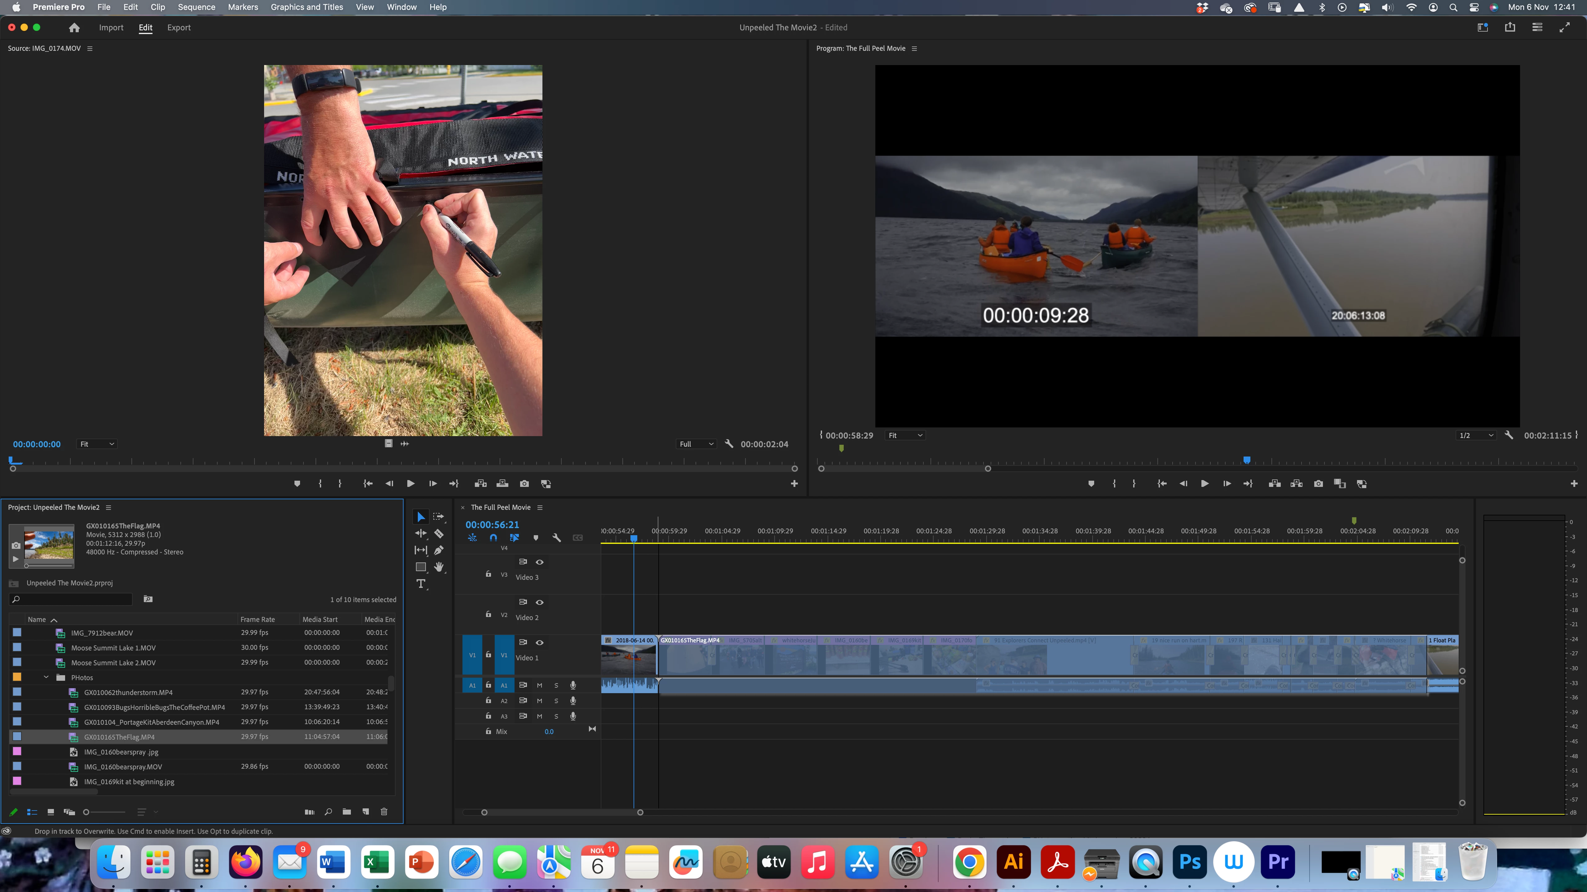Collapse the PHotos bin folder
Image resolution: width=1587 pixels, height=892 pixels.
click(46, 677)
